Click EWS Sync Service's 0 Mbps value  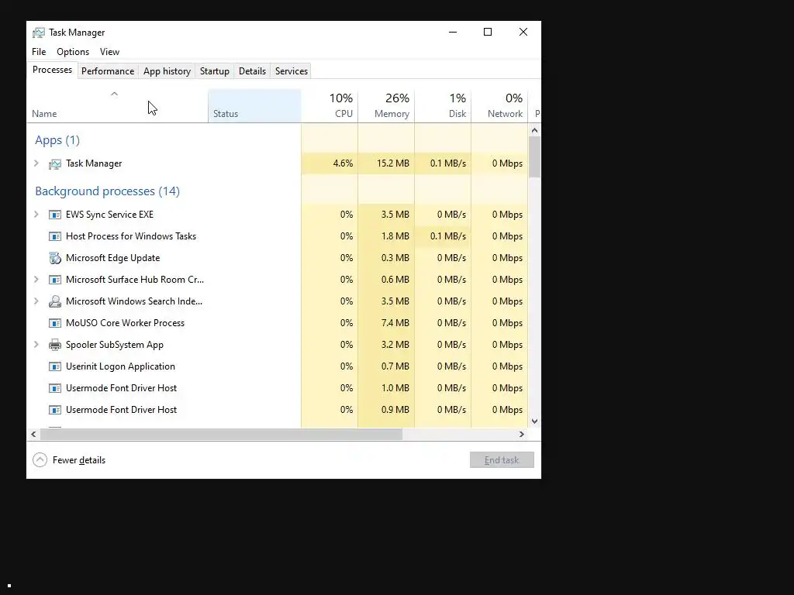[507, 215]
